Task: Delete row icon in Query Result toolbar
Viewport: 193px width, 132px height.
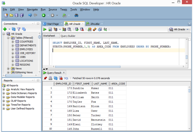Action: [x=61, y=78]
